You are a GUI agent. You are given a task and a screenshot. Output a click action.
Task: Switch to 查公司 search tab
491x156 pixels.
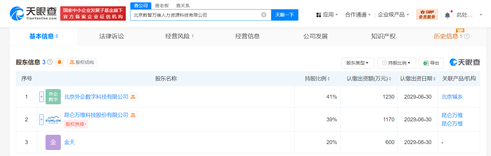[x=141, y=6]
